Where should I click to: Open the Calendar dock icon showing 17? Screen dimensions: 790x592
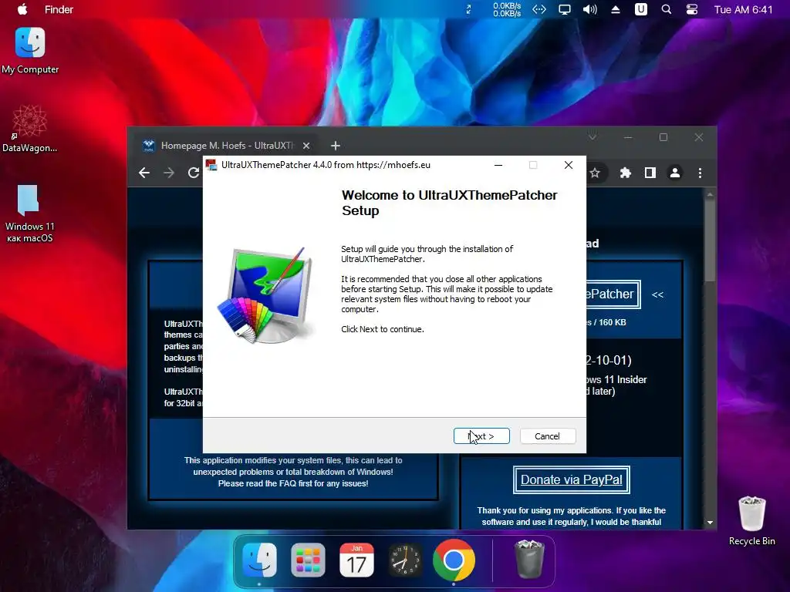(356, 560)
